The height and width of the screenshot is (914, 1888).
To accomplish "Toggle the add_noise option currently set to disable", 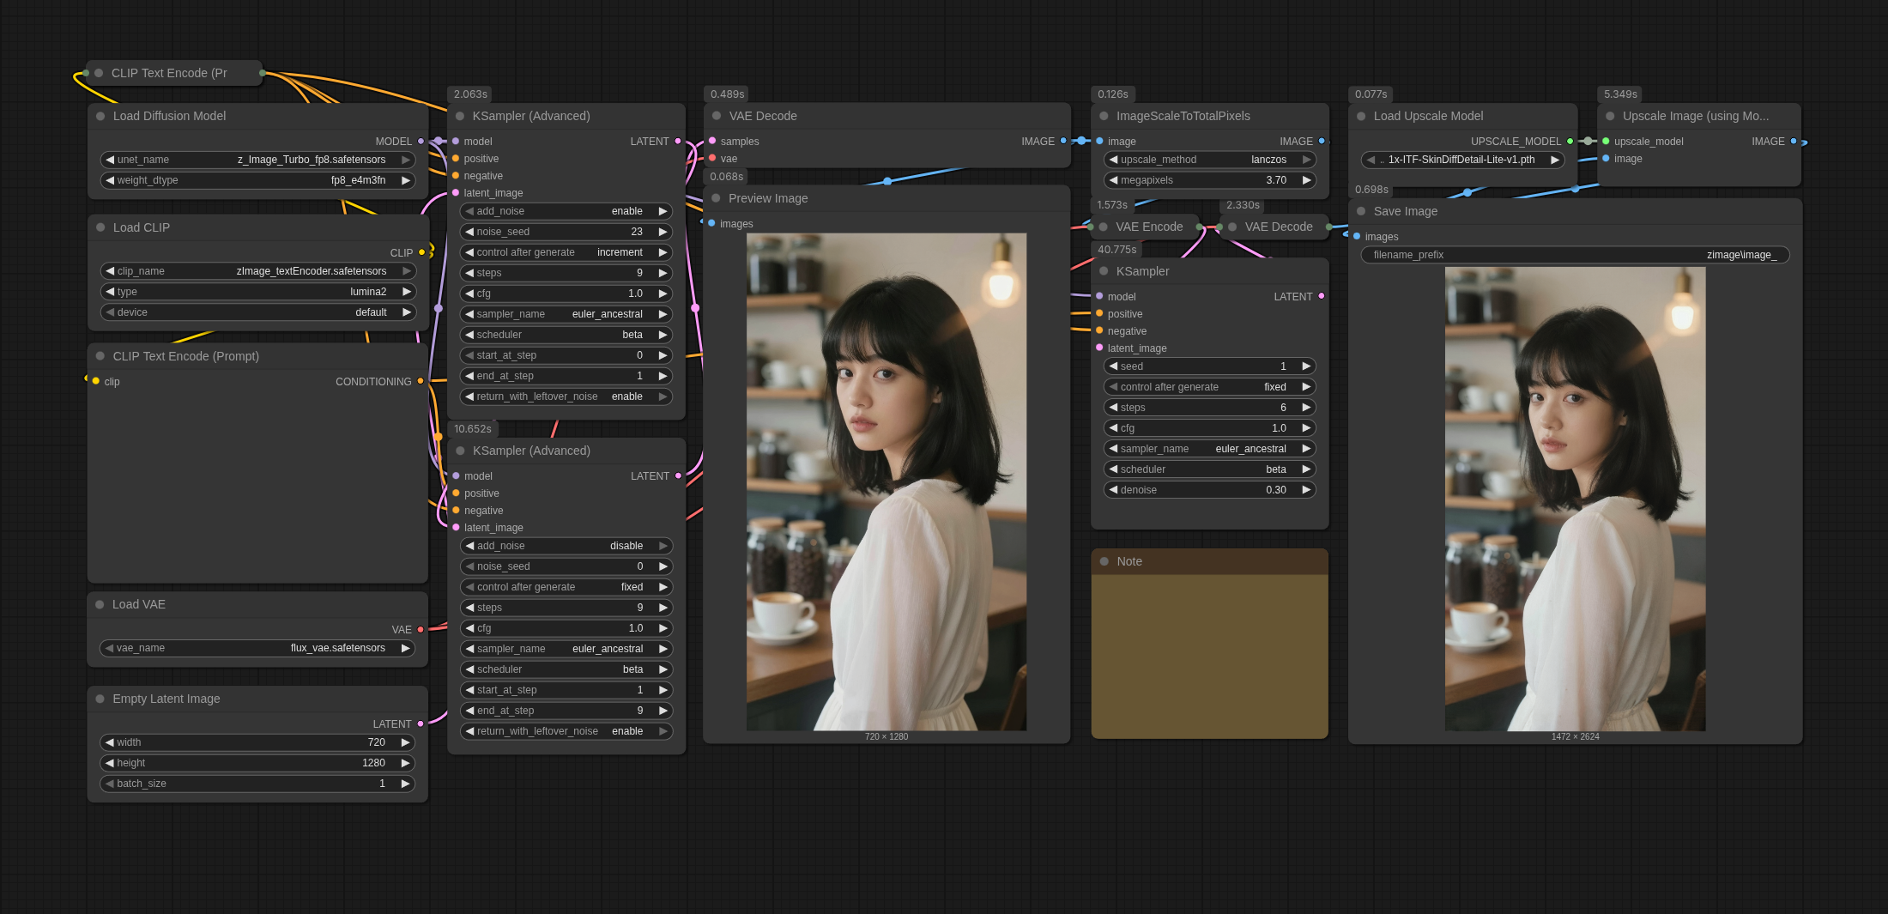I will [566, 546].
